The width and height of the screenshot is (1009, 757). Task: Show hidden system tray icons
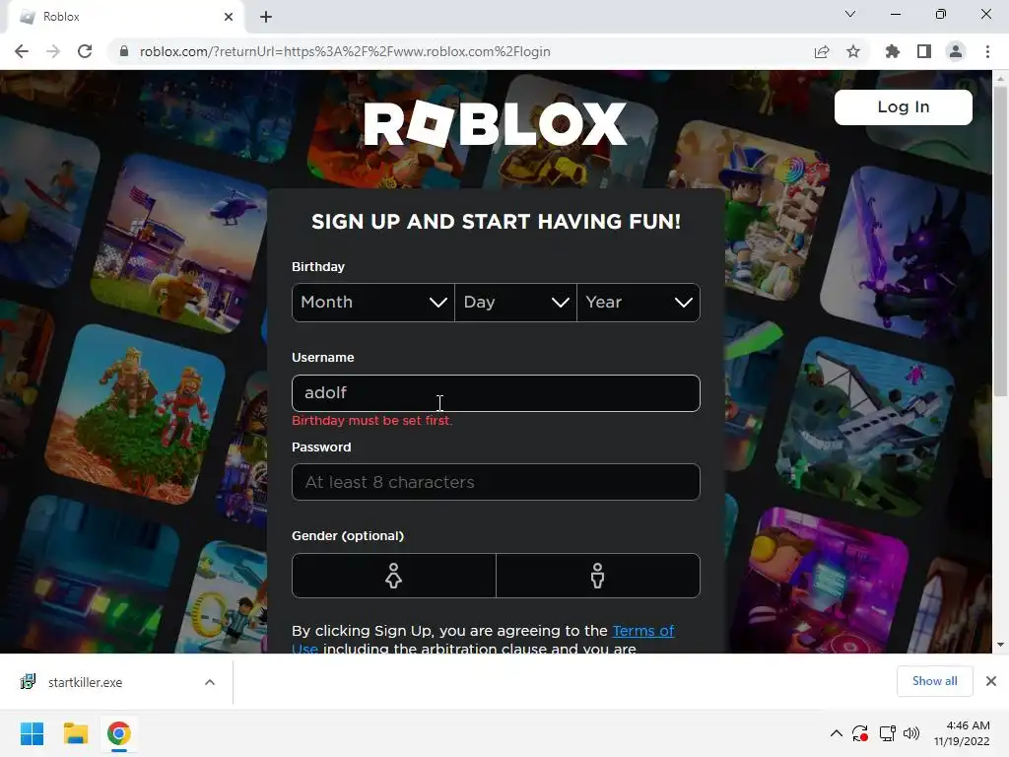pos(836,733)
